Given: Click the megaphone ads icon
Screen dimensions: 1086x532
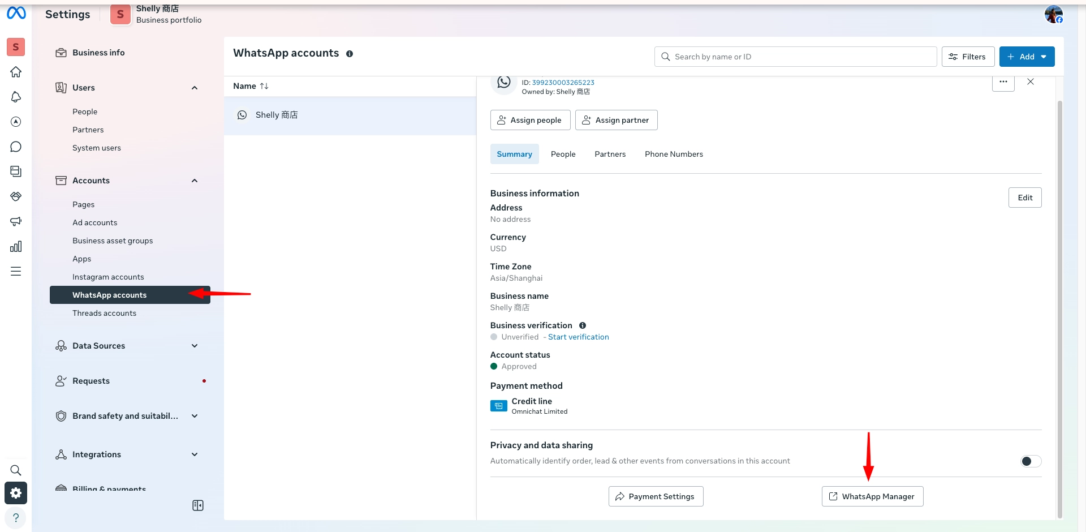Looking at the screenshot, I should [x=16, y=221].
